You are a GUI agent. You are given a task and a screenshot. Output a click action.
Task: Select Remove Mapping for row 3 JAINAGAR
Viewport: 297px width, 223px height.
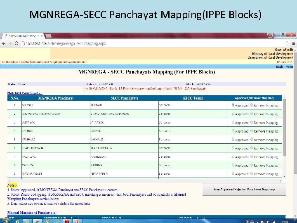click(252, 122)
